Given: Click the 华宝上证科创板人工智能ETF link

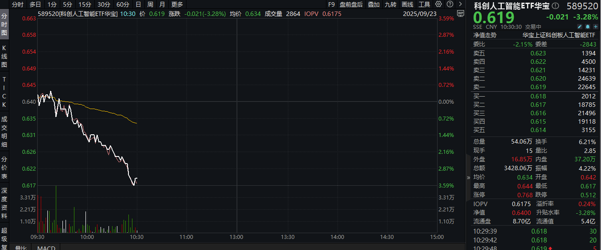Looking at the screenshot, I should click(x=559, y=35).
